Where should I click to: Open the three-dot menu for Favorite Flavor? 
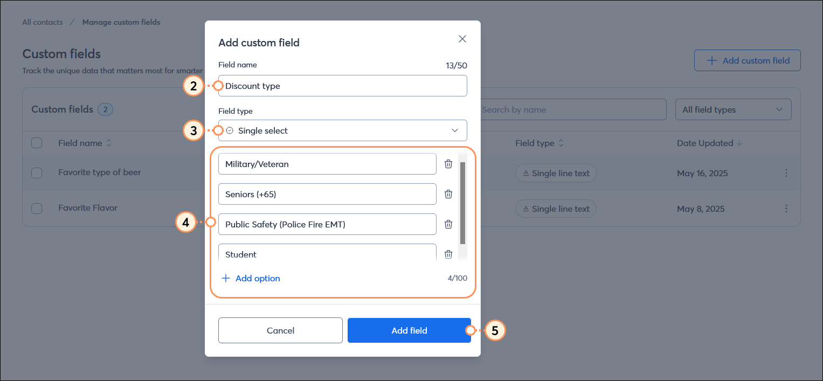click(x=786, y=209)
